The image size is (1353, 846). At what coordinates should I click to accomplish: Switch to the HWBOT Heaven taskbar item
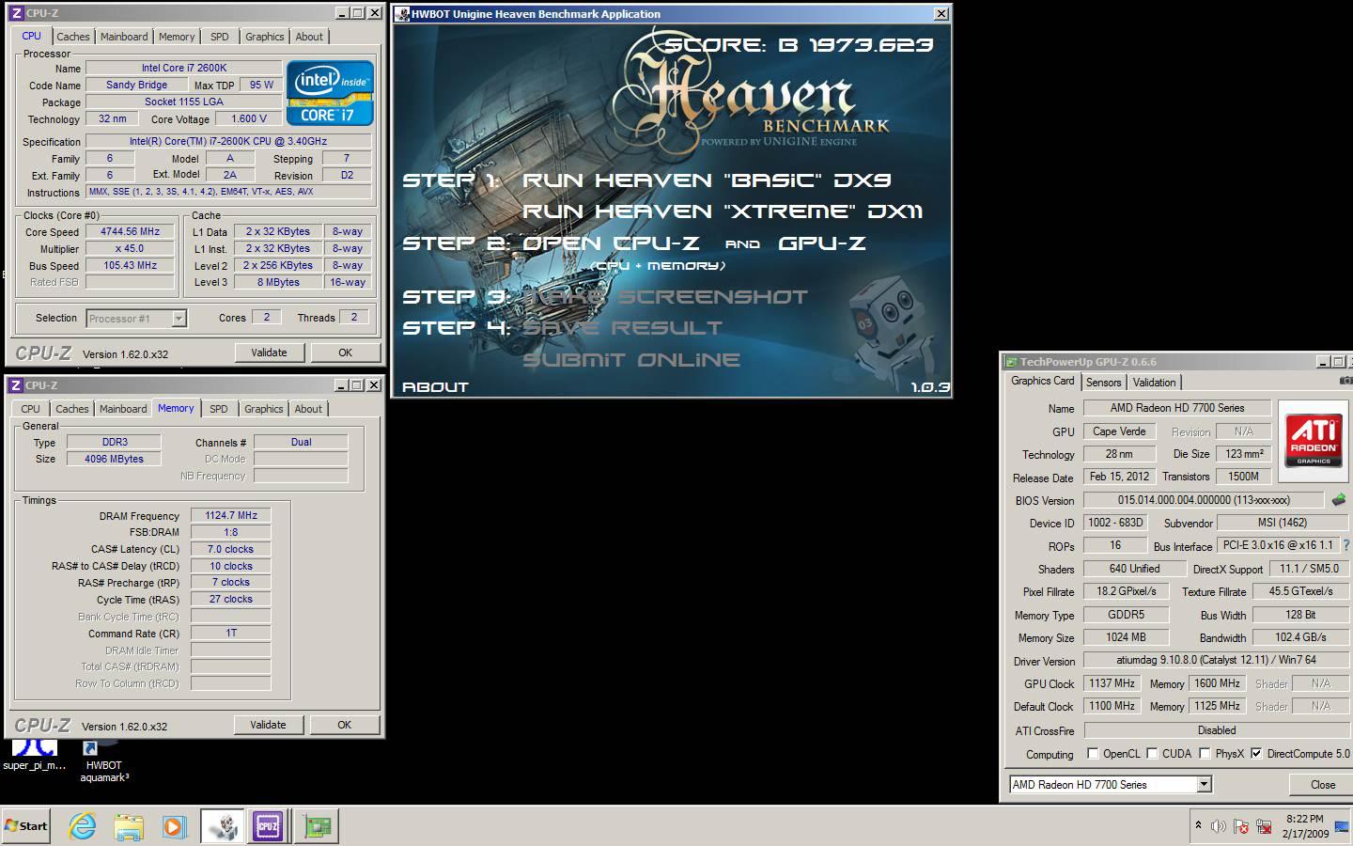(223, 826)
